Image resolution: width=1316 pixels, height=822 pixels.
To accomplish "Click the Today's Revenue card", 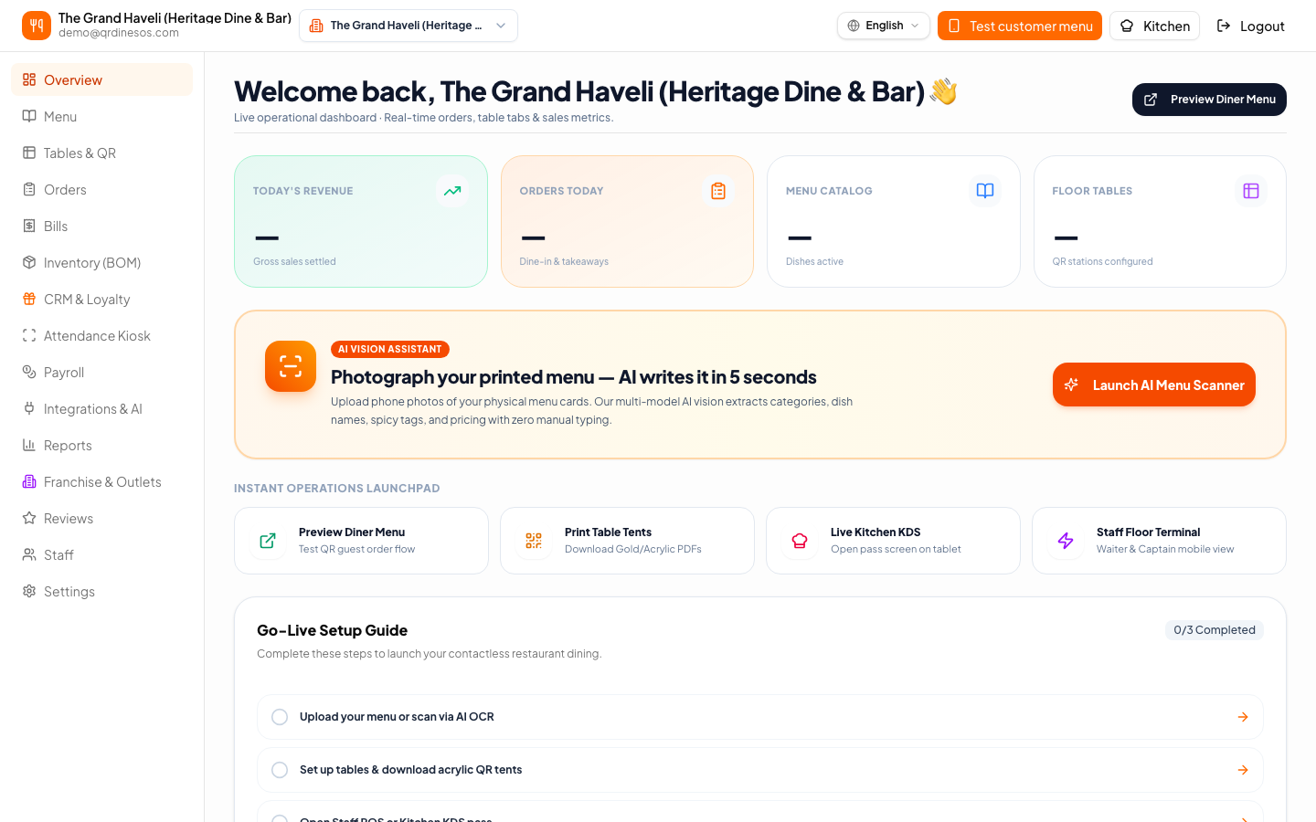I will [361, 221].
